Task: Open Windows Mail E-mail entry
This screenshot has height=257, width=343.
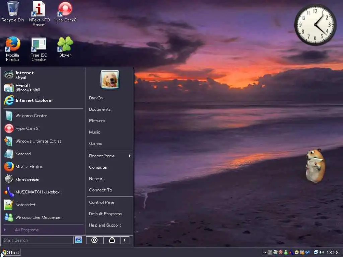Action: [43, 88]
